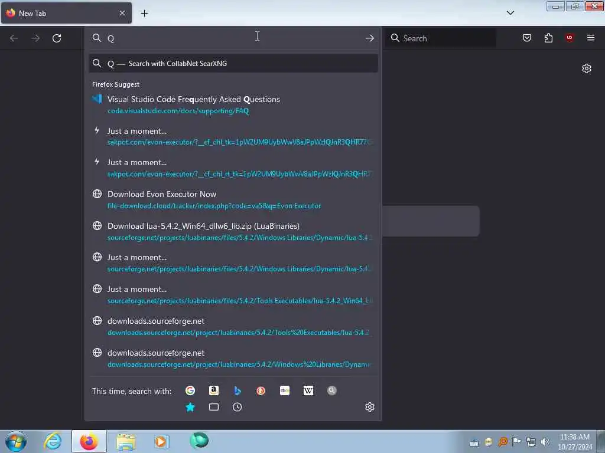Select the gray magnifier search engine icon

(x=332, y=390)
